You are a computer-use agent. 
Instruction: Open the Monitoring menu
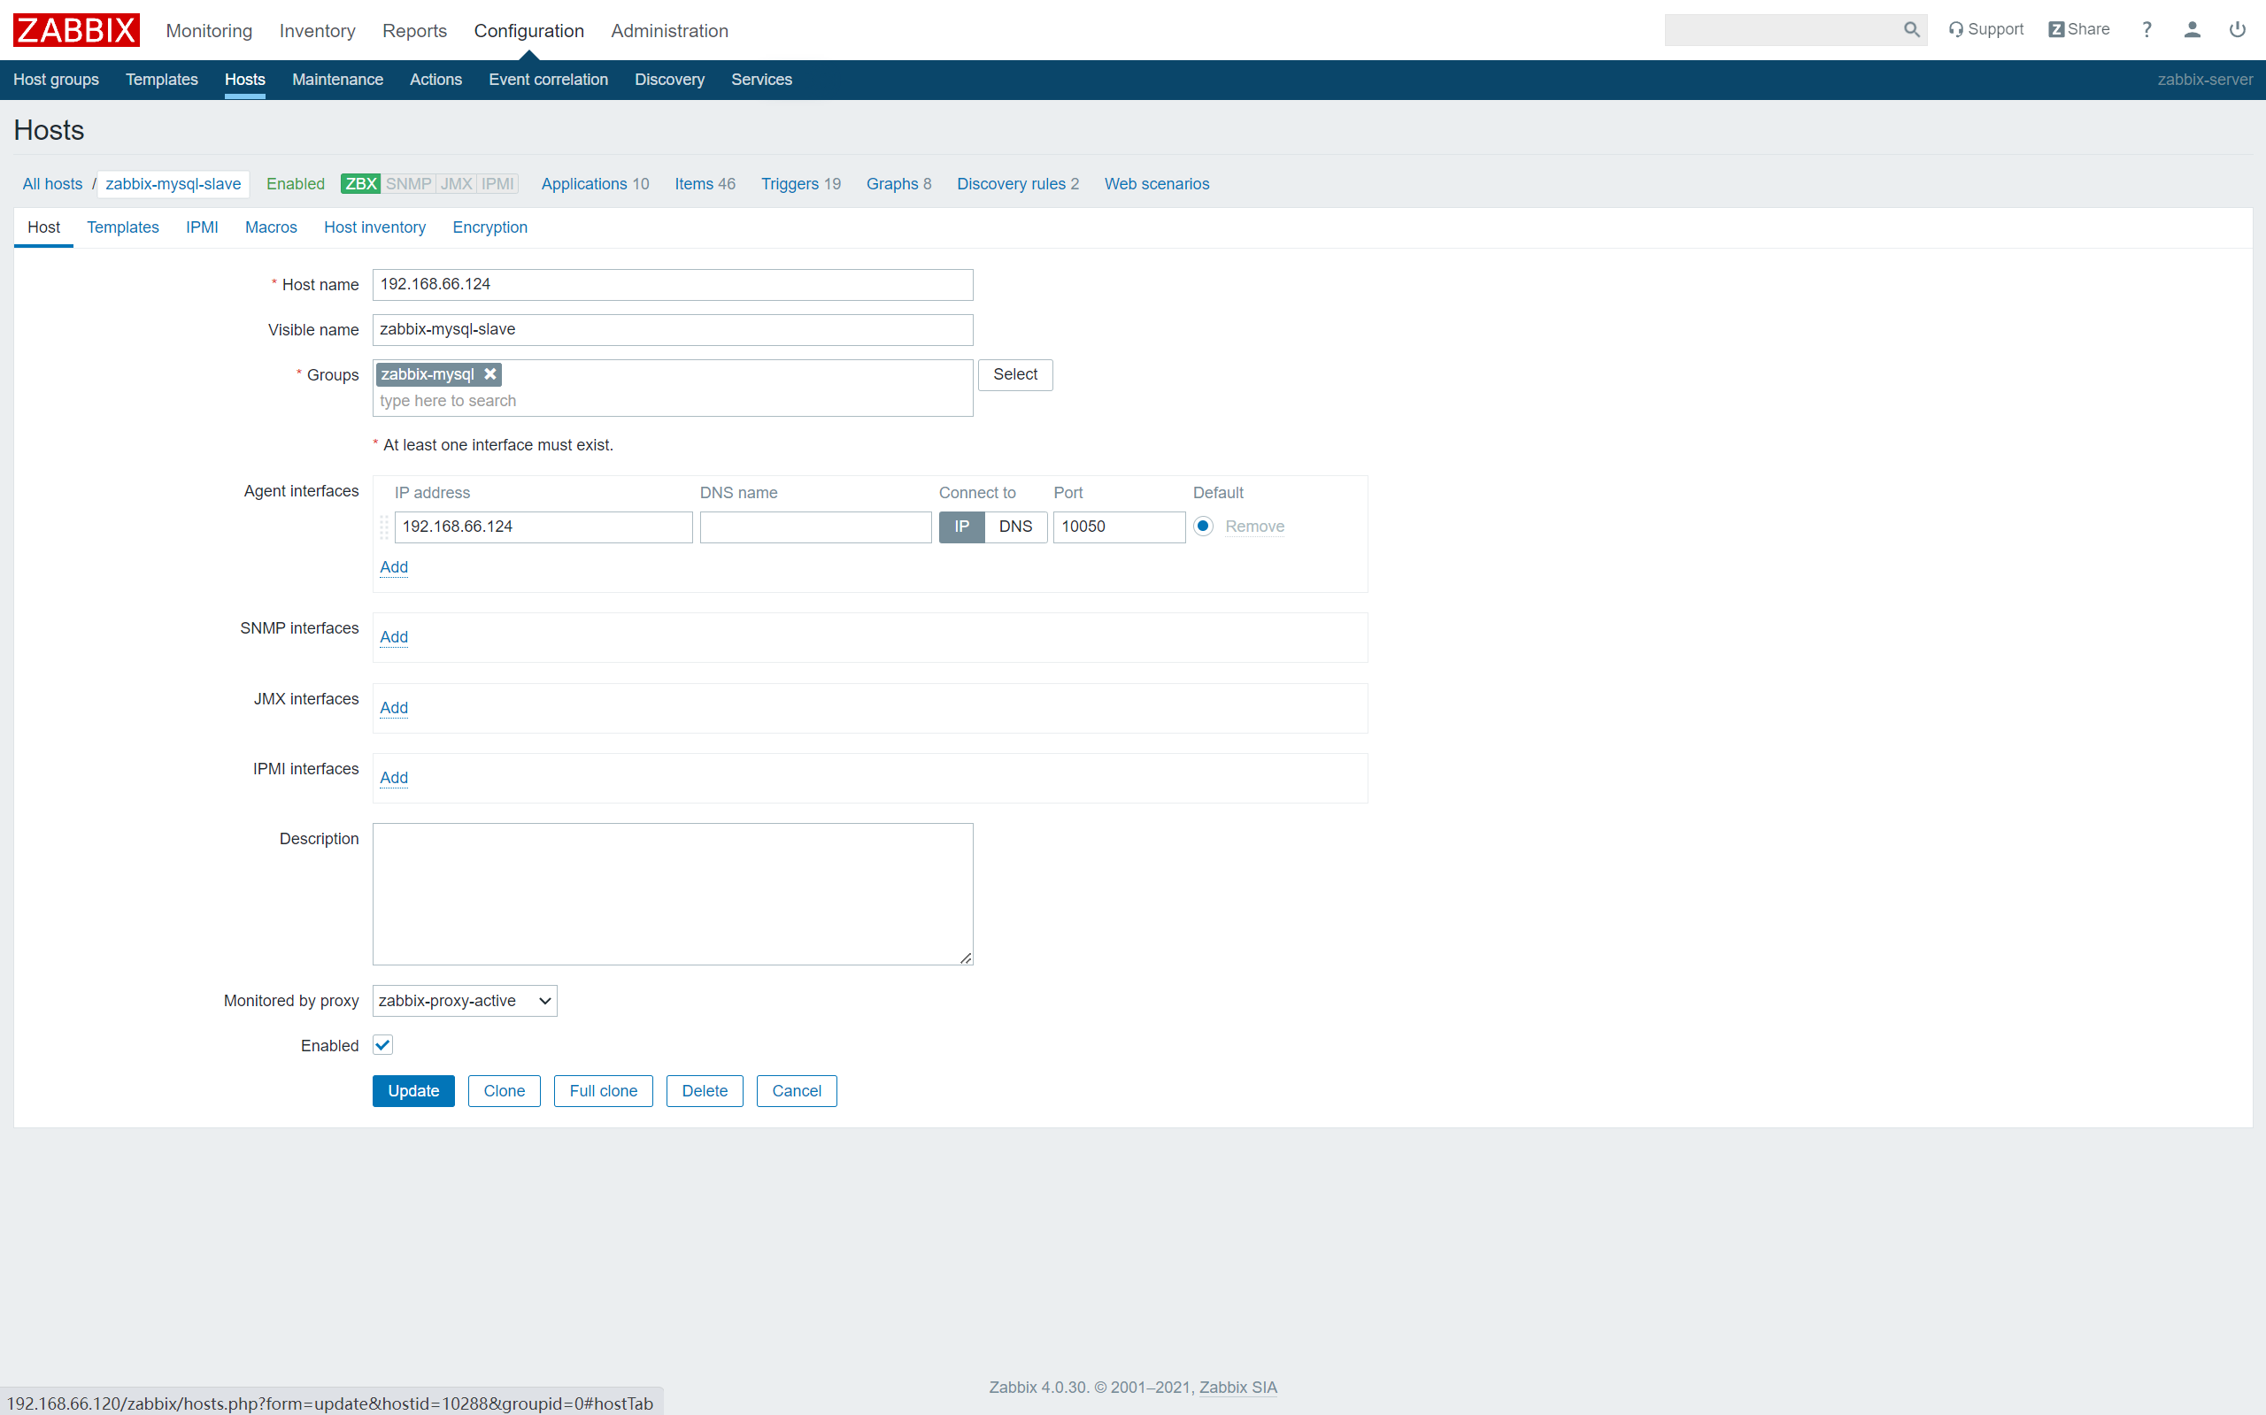point(208,30)
